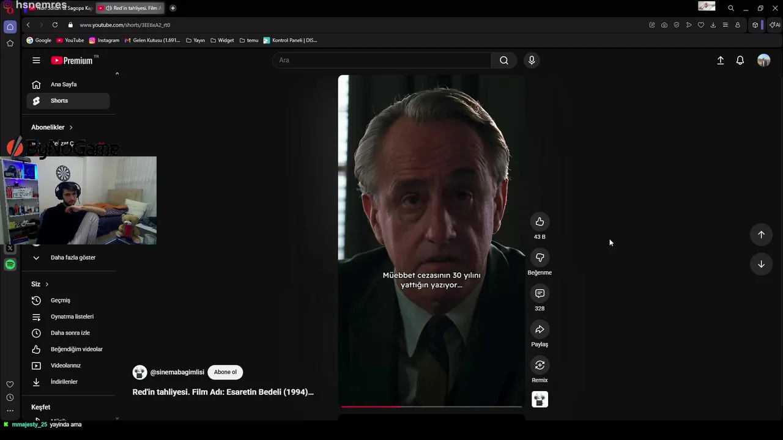
Task: Open the Siz section chevron
Action: point(46,284)
